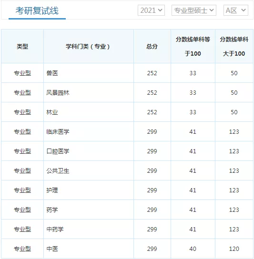Screen dimensions: 254x259
Task: Select the 林业 subject cell
Action: pos(89,112)
